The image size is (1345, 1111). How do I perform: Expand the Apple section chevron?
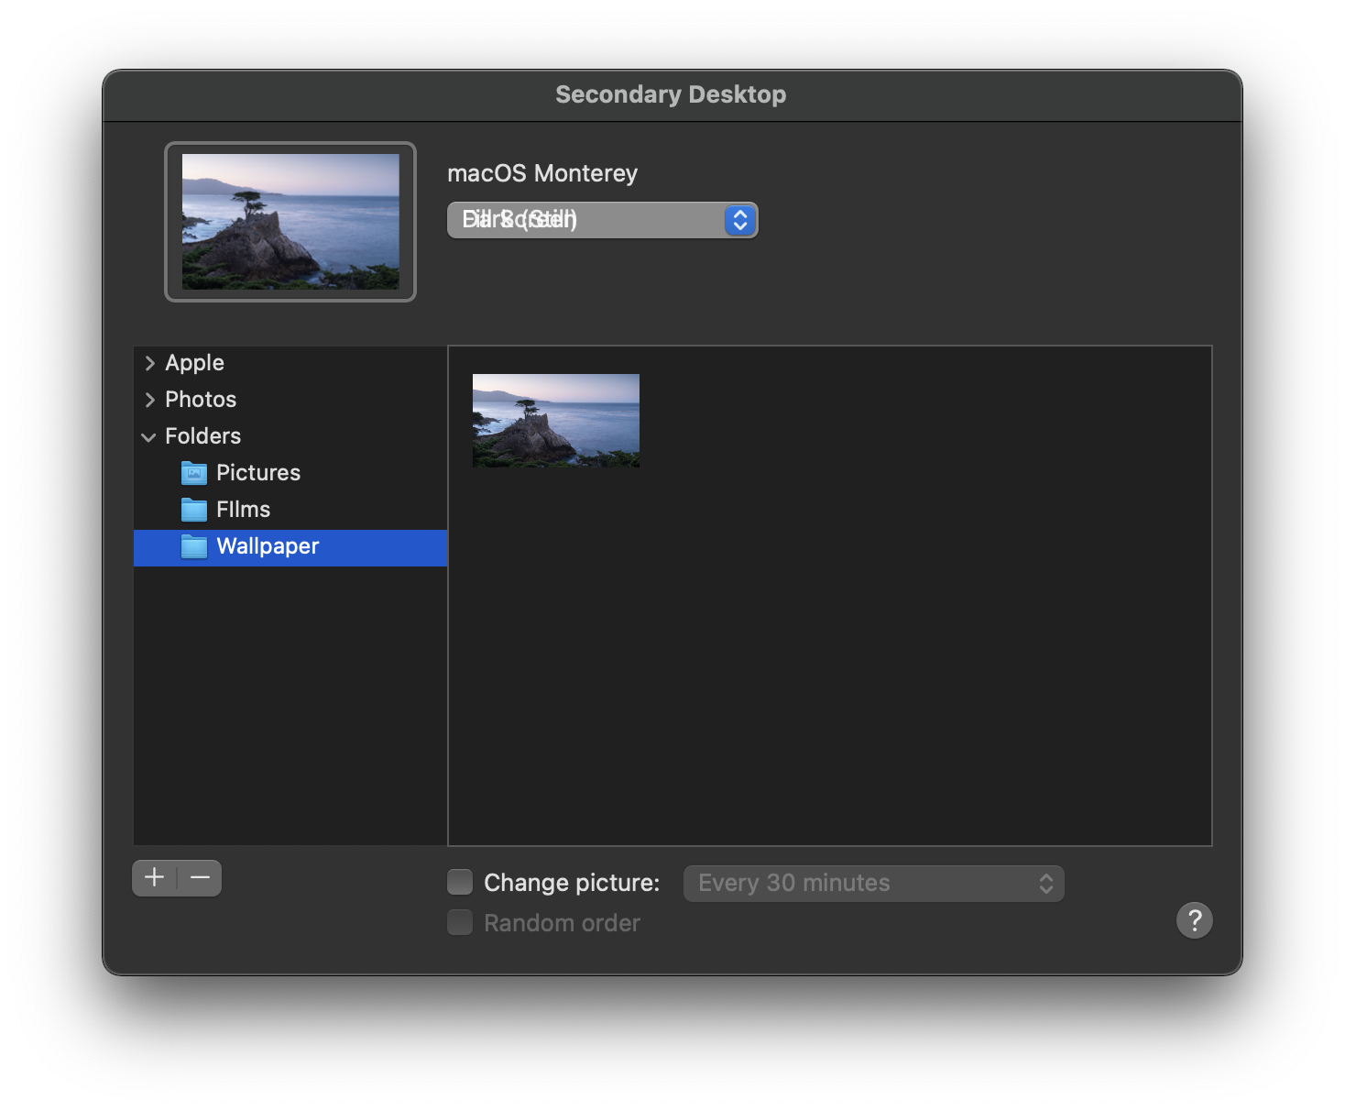(149, 363)
